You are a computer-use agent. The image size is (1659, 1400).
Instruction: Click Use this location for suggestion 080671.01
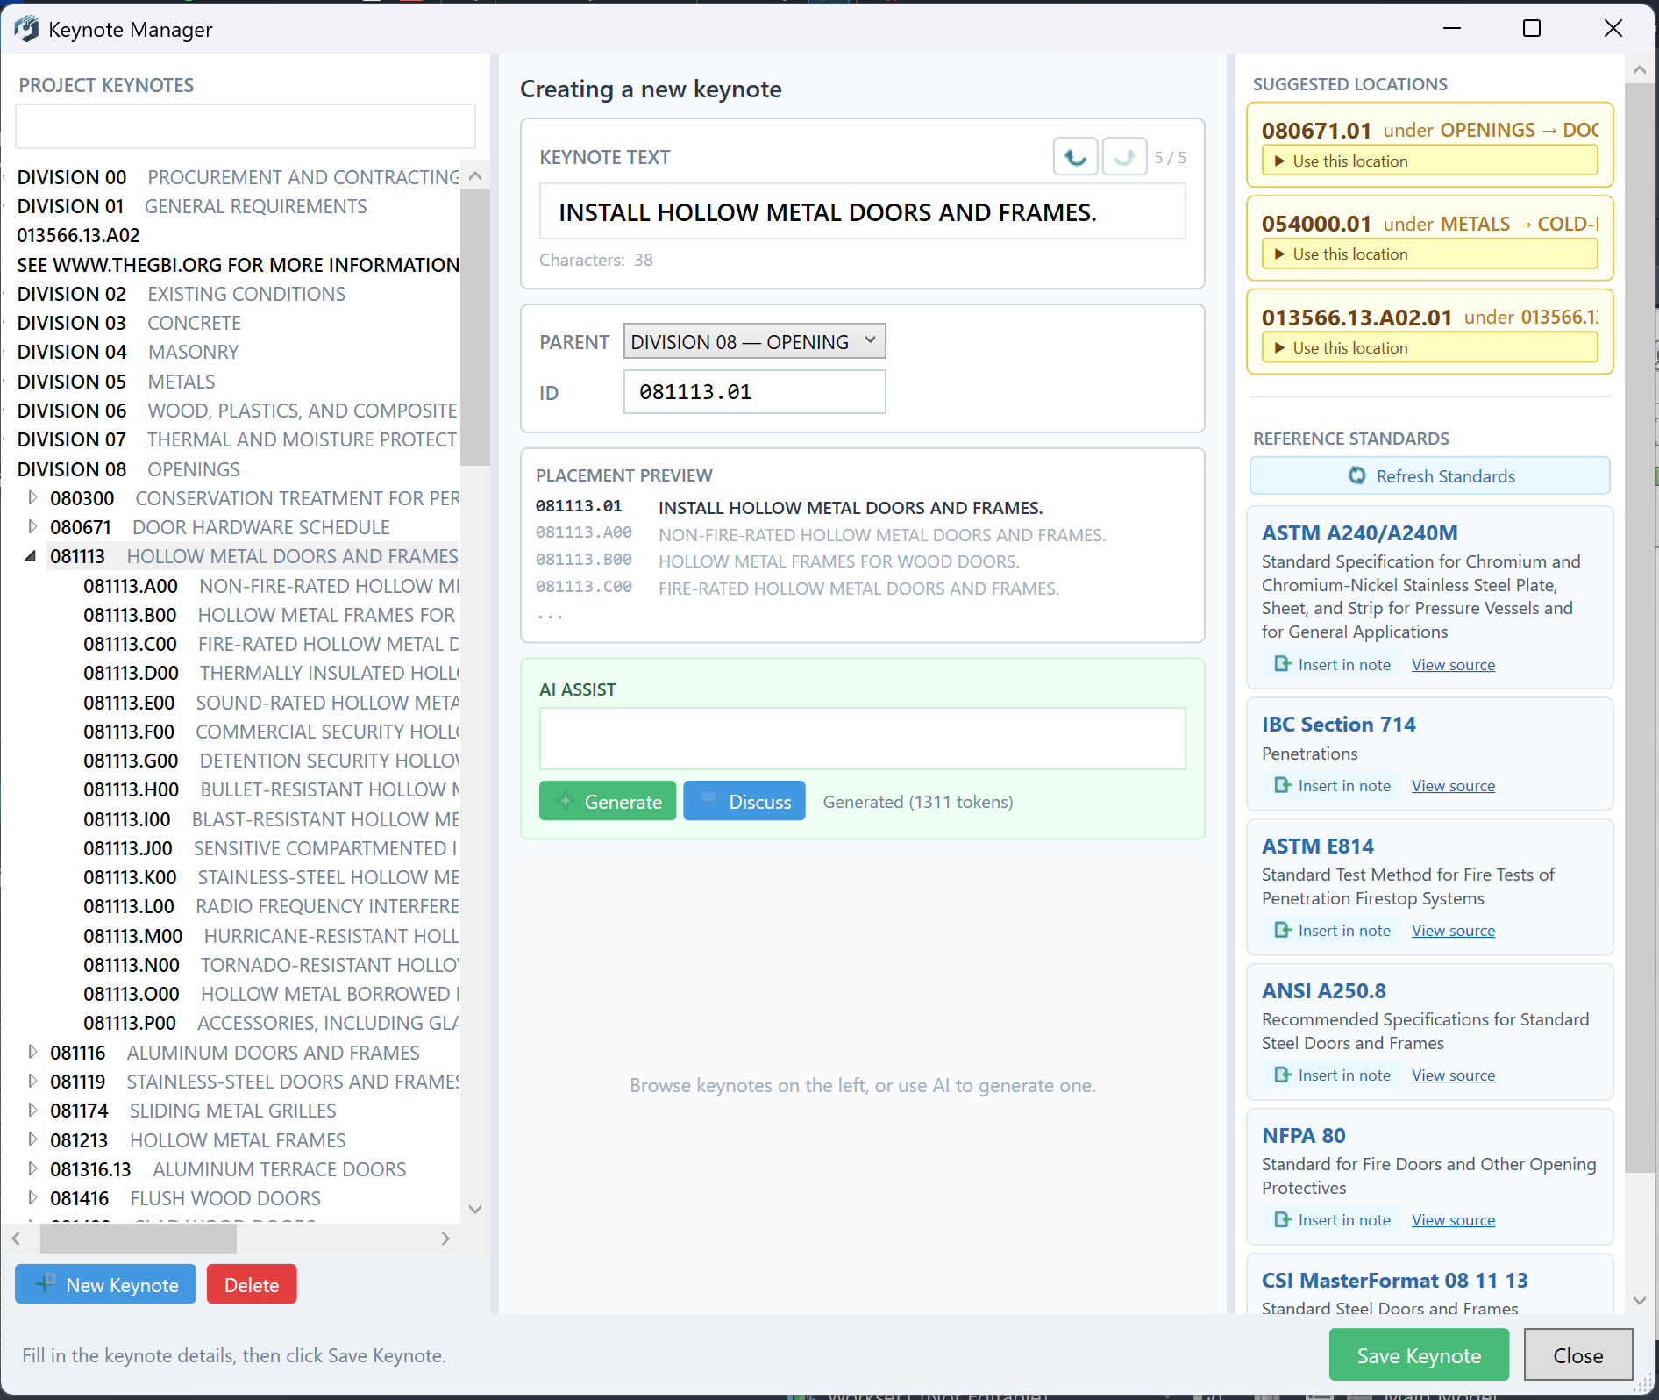[x=1428, y=161]
